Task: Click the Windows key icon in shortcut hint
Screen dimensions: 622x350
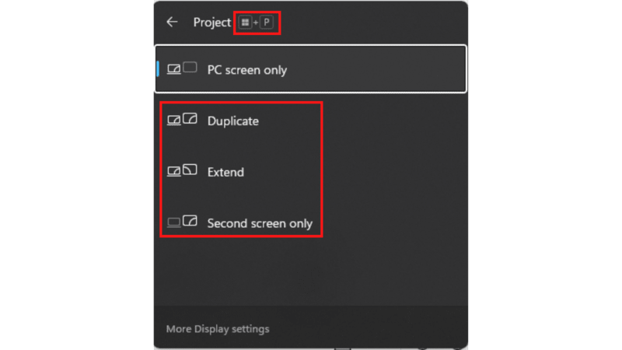Action: click(245, 23)
